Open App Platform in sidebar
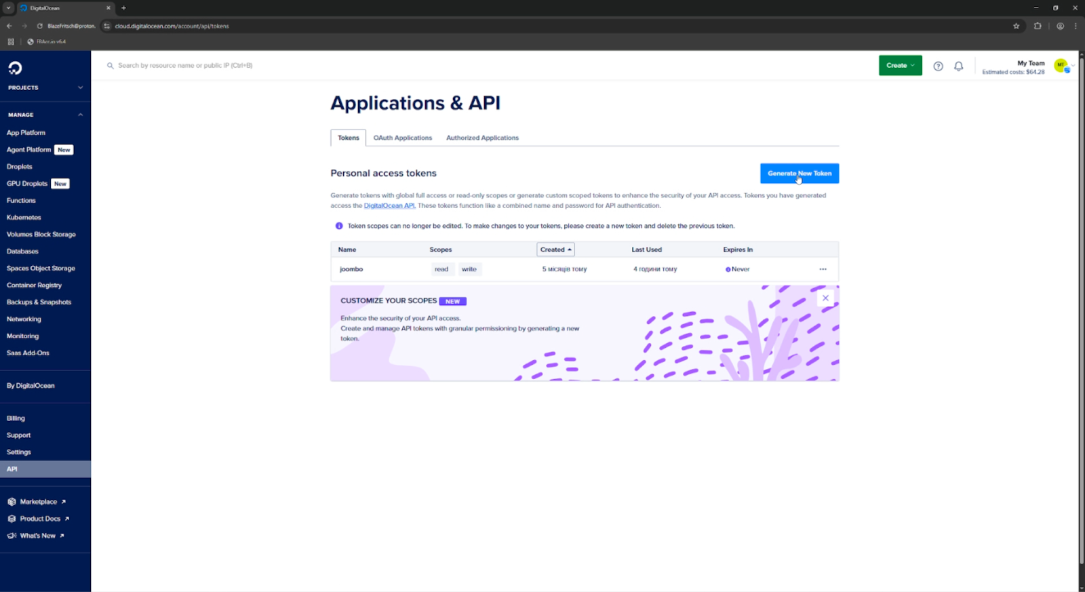 26,133
